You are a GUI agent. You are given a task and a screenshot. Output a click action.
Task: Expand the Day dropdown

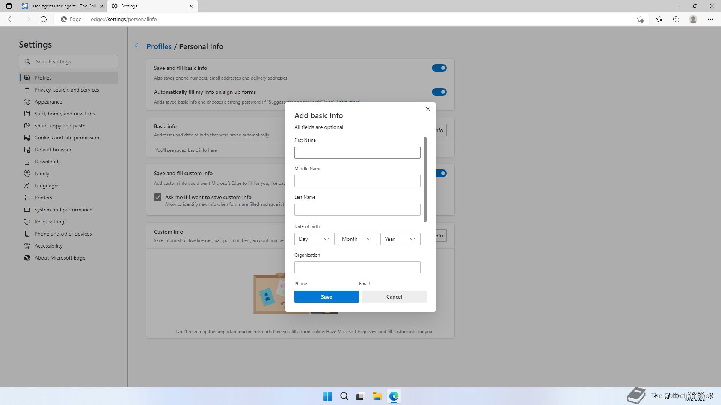pyautogui.click(x=314, y=239)
